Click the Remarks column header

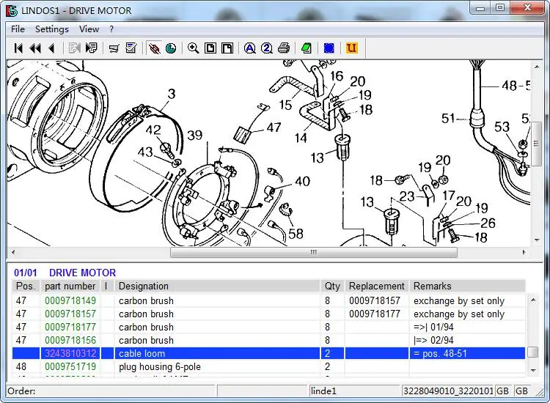467,286
